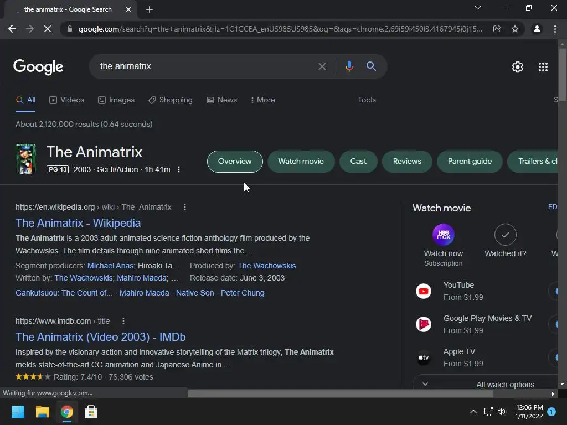
Task: Open Chrome's three-dot menu
Action: pos(555,29)
